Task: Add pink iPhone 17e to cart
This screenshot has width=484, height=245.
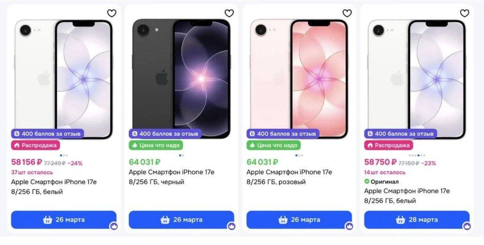Action: coord(299,220)
